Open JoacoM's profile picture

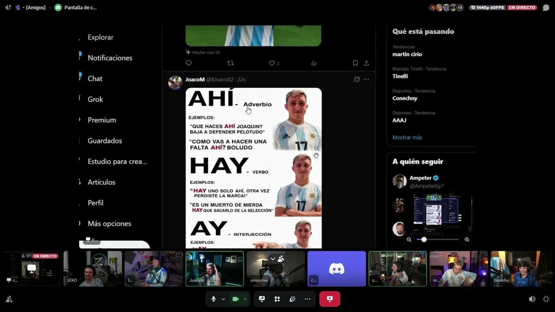coord(175,82)
